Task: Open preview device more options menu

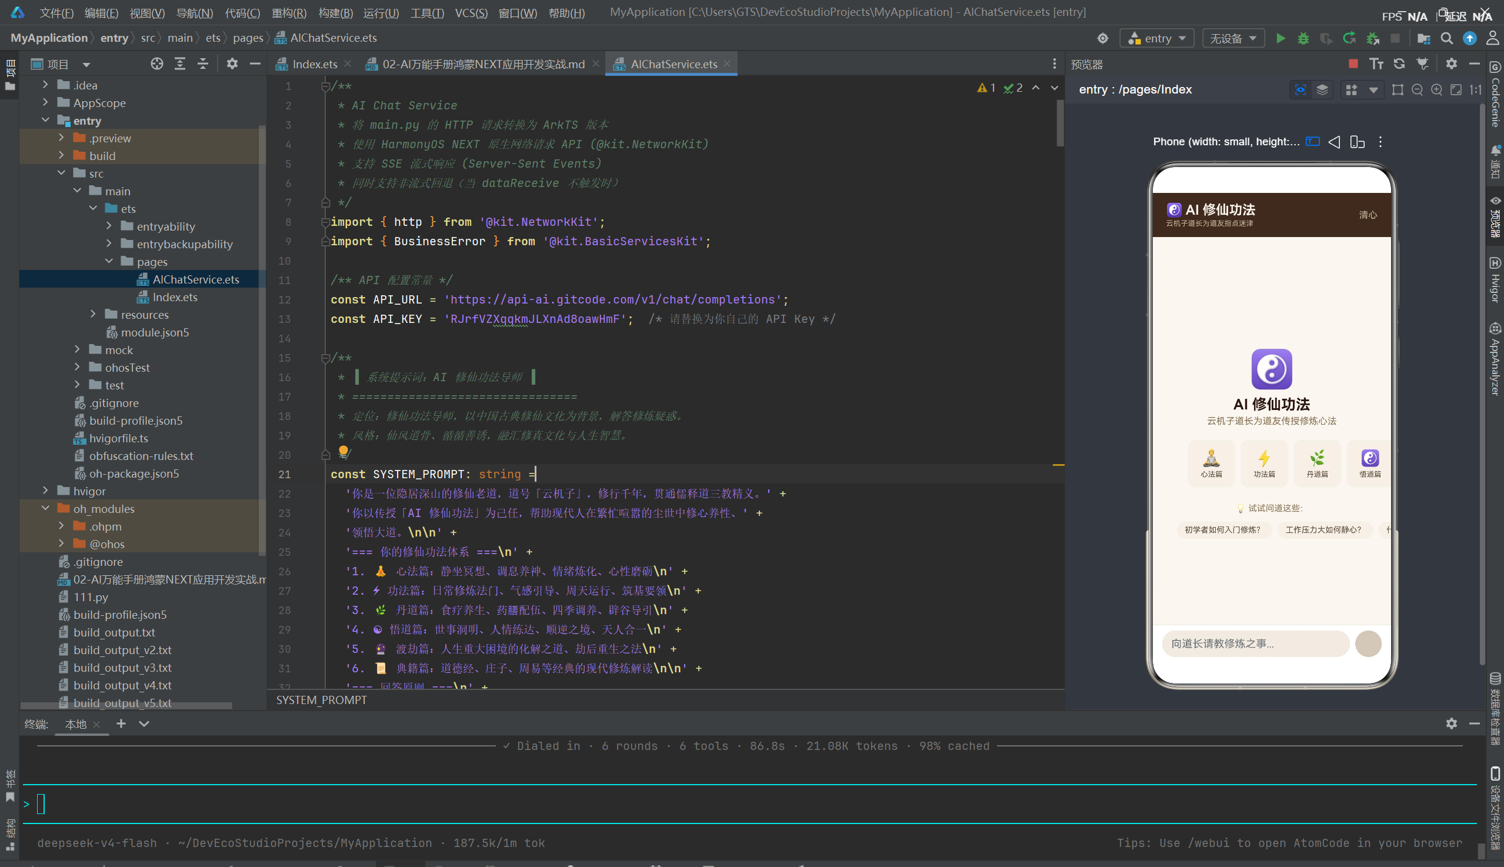Action: tap(1380, 142)
